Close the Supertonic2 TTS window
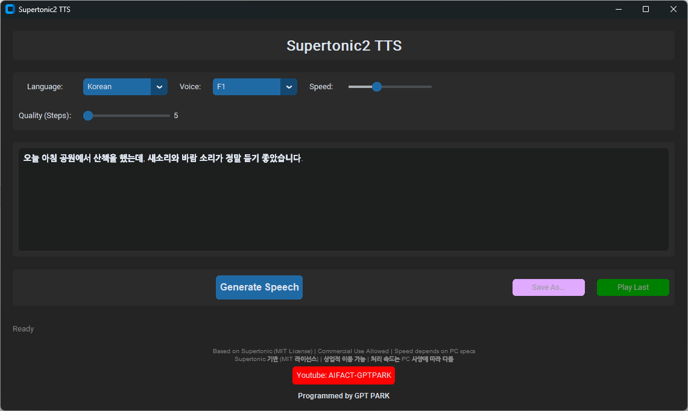688x411 pixels. click(674, 9)
